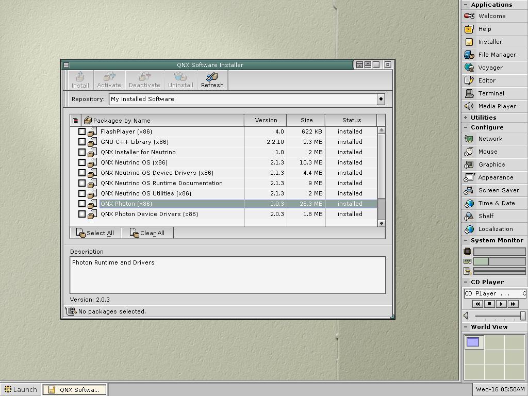The image size is (528, 396).
Task: Collapse the Configure shelf section
Action: click(466, 127)
